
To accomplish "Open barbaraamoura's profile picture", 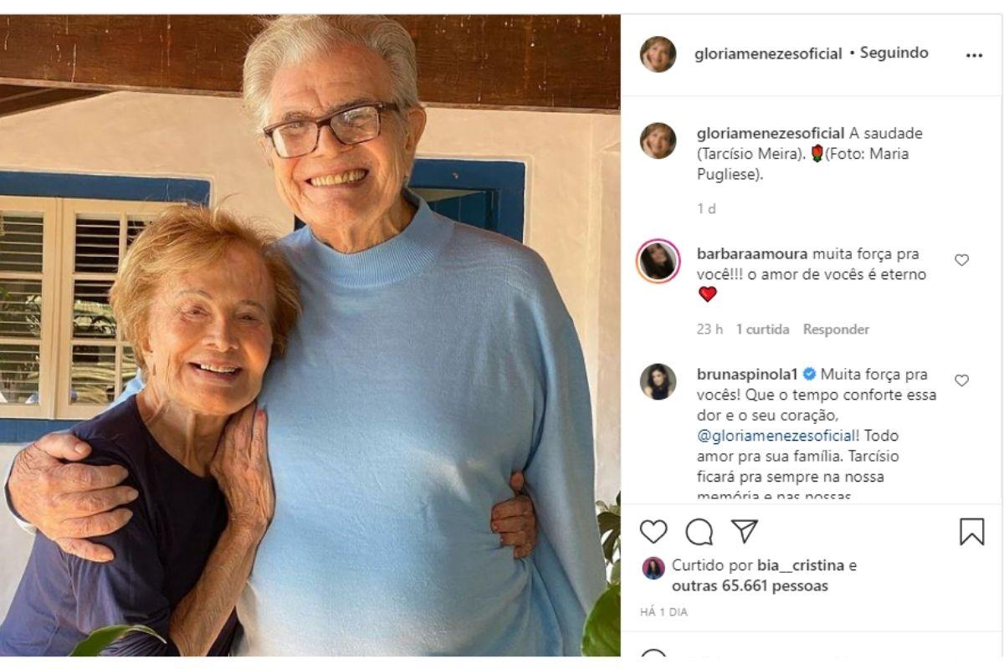I will click(658, 261).
